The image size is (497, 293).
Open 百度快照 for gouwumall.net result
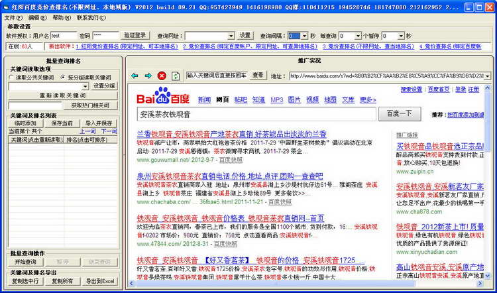231,160
